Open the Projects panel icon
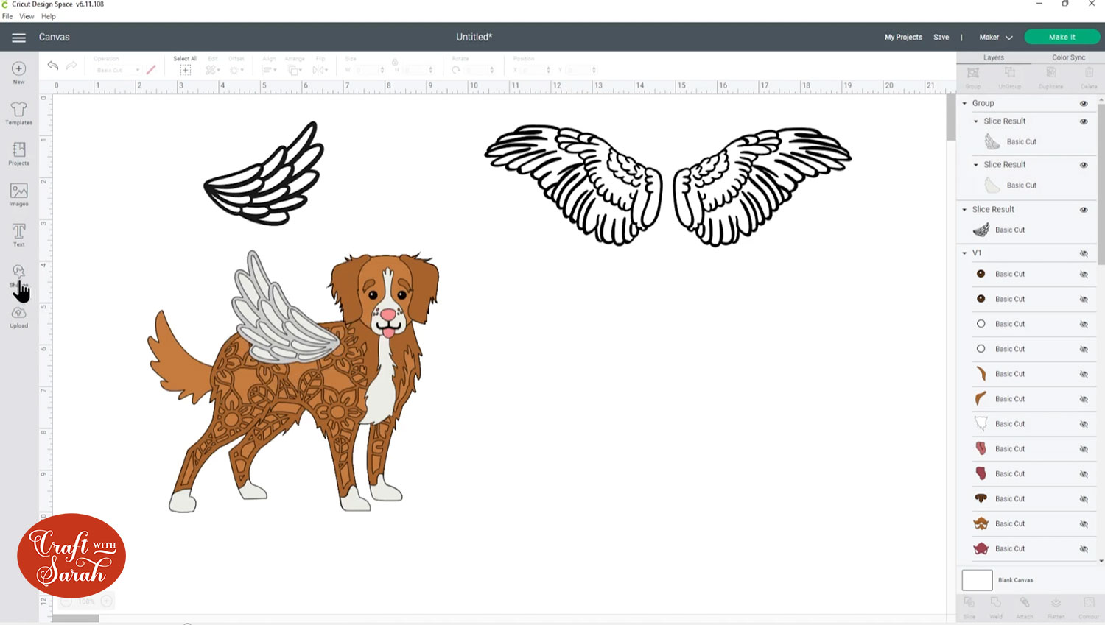This screenshot has height=625, width=1105. click(18, 153)
